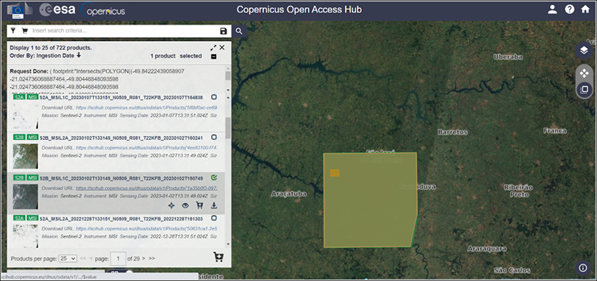This screenshot has height=281, width=597.
Task: Open the advanced search filter icon
Action: (x=13, y=31)
